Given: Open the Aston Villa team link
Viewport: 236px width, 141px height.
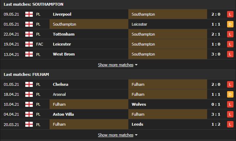Looking at the screenshot, I should pos(63,114).
